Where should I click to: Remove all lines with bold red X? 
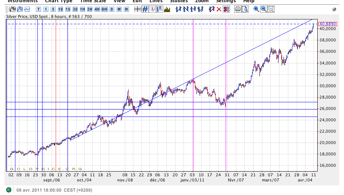pyautogui.click(x=226, y=9)
